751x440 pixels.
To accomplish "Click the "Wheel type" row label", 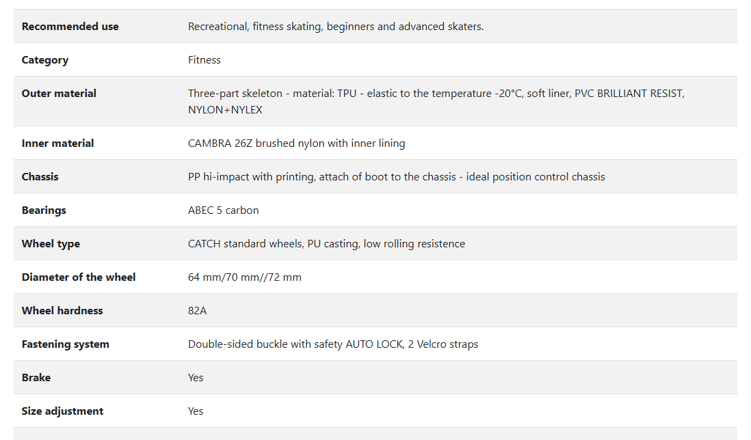I will click(51, 244).
